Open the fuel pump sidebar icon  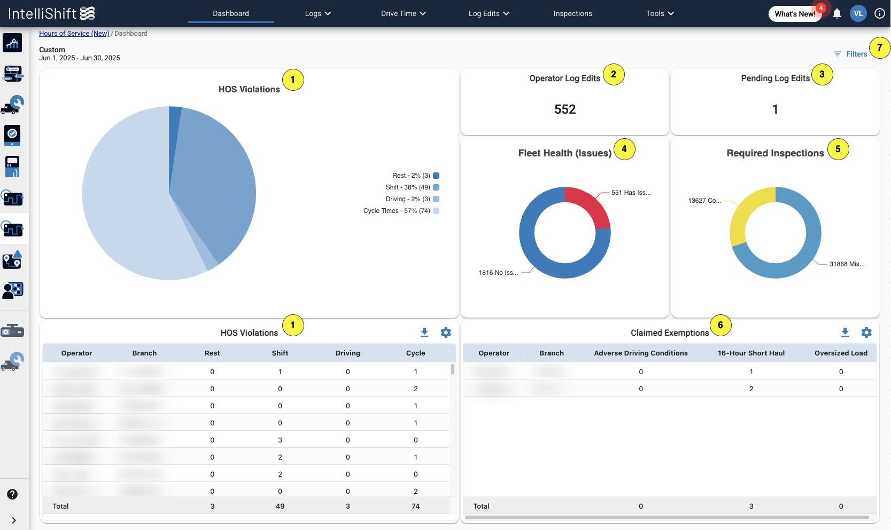[12, 167]
